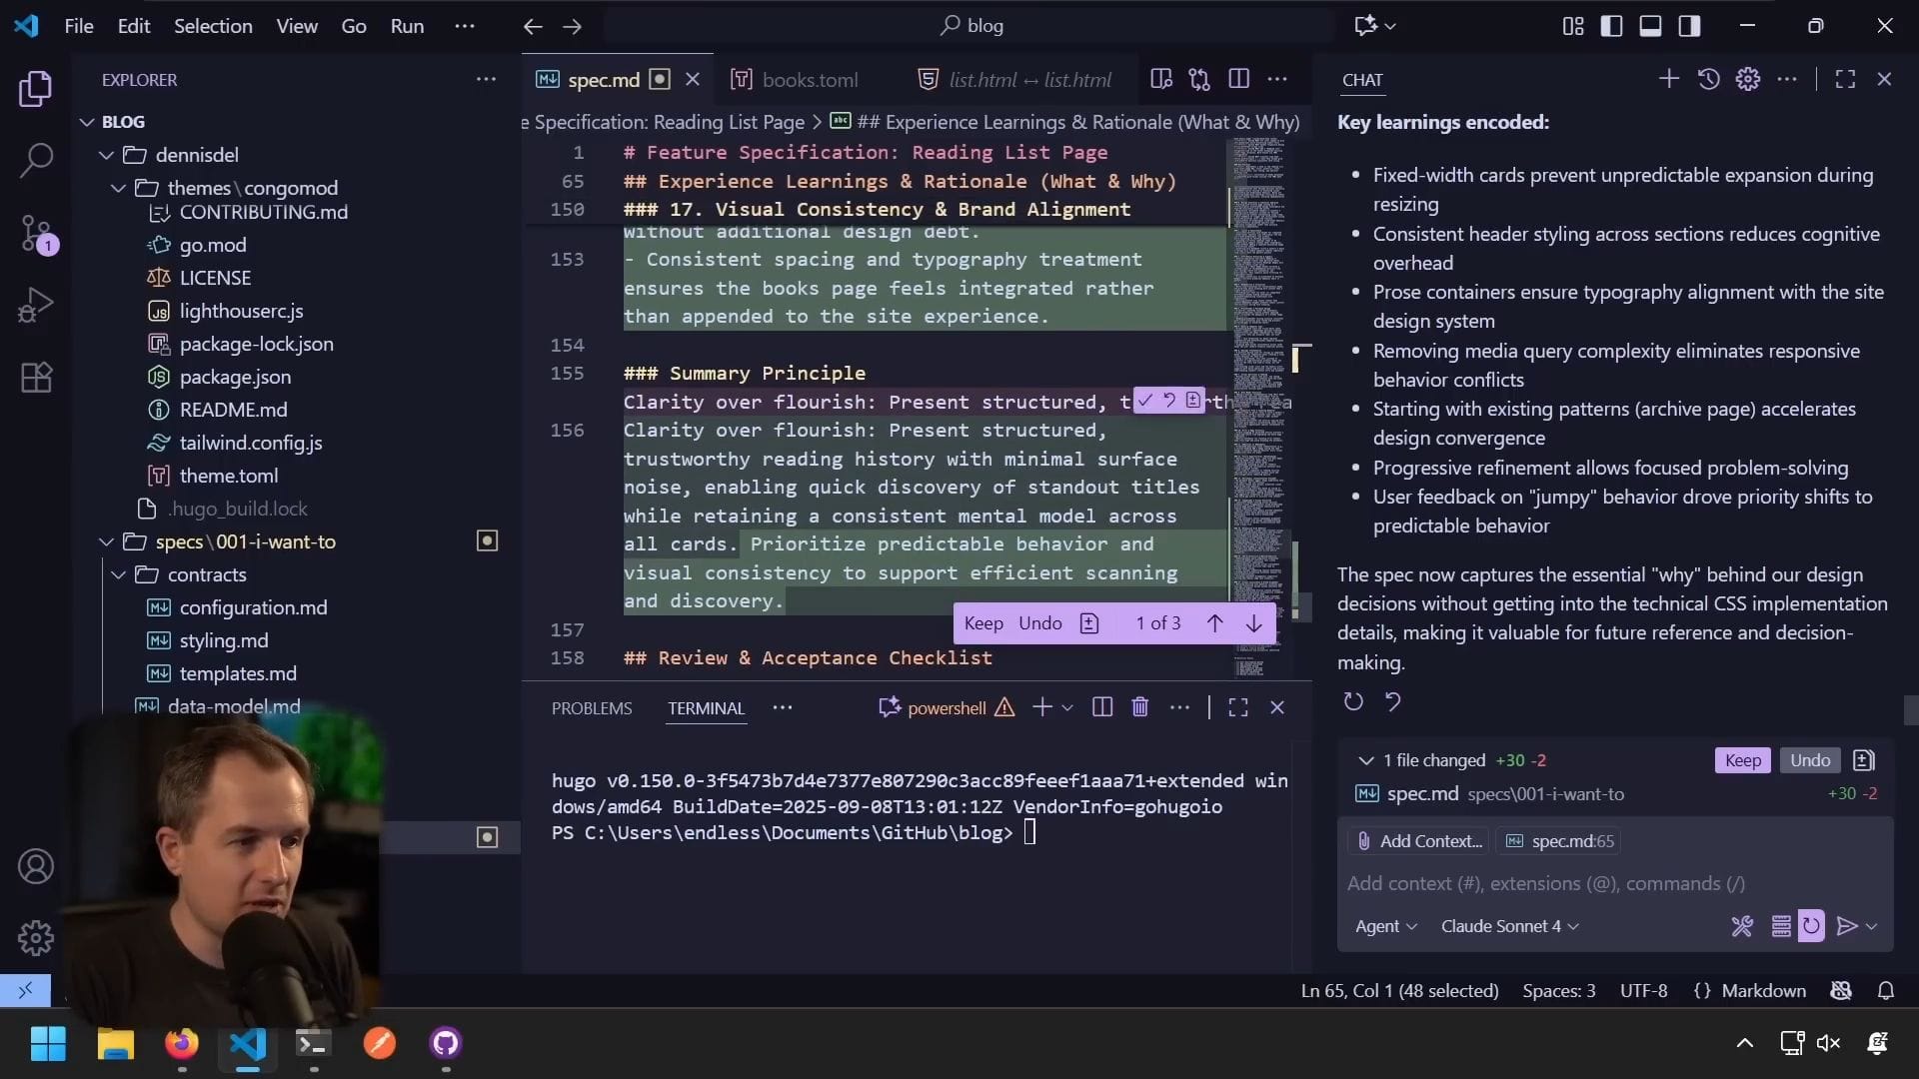Open the Source Control view
The image size is (1919, 1079).
coord(36,233)
